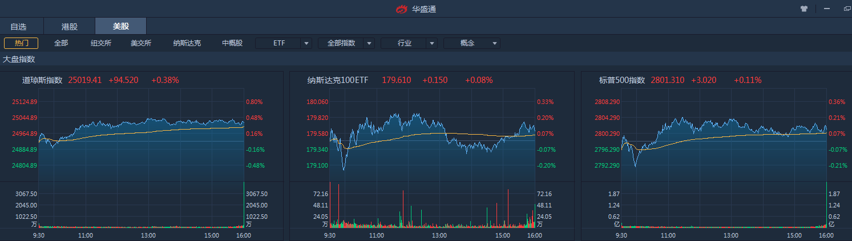
Task: Select the 美股 tab
Action: tap(121, 26)
